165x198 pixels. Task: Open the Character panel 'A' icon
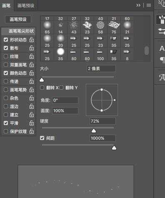[x=162, y=48]
